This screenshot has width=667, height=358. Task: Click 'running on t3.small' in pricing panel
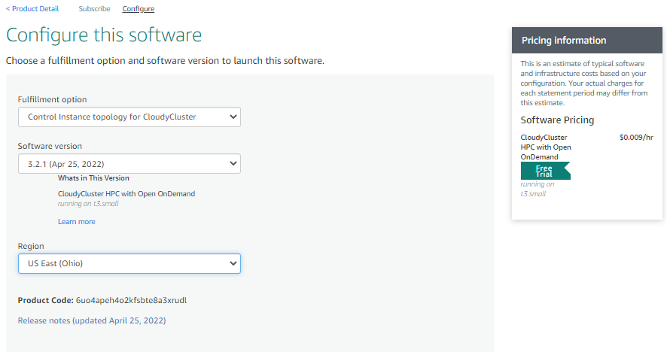538,189
